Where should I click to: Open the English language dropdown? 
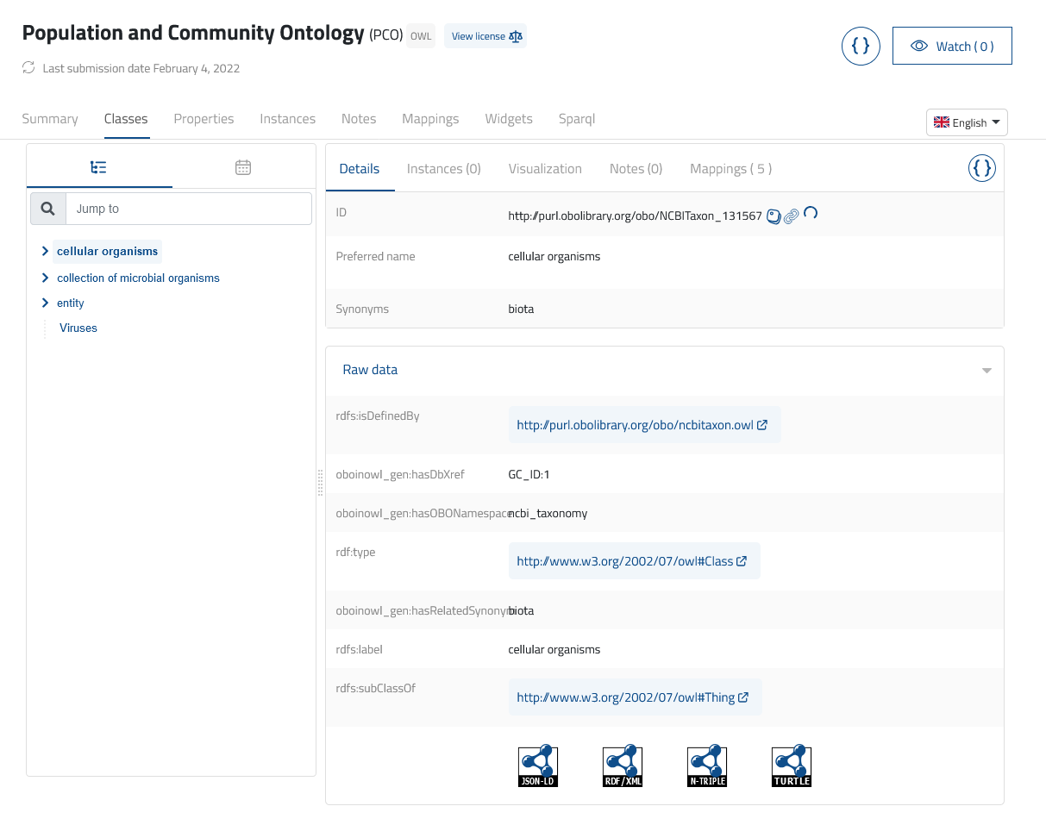pyautogui.click(x=967, y=122)
